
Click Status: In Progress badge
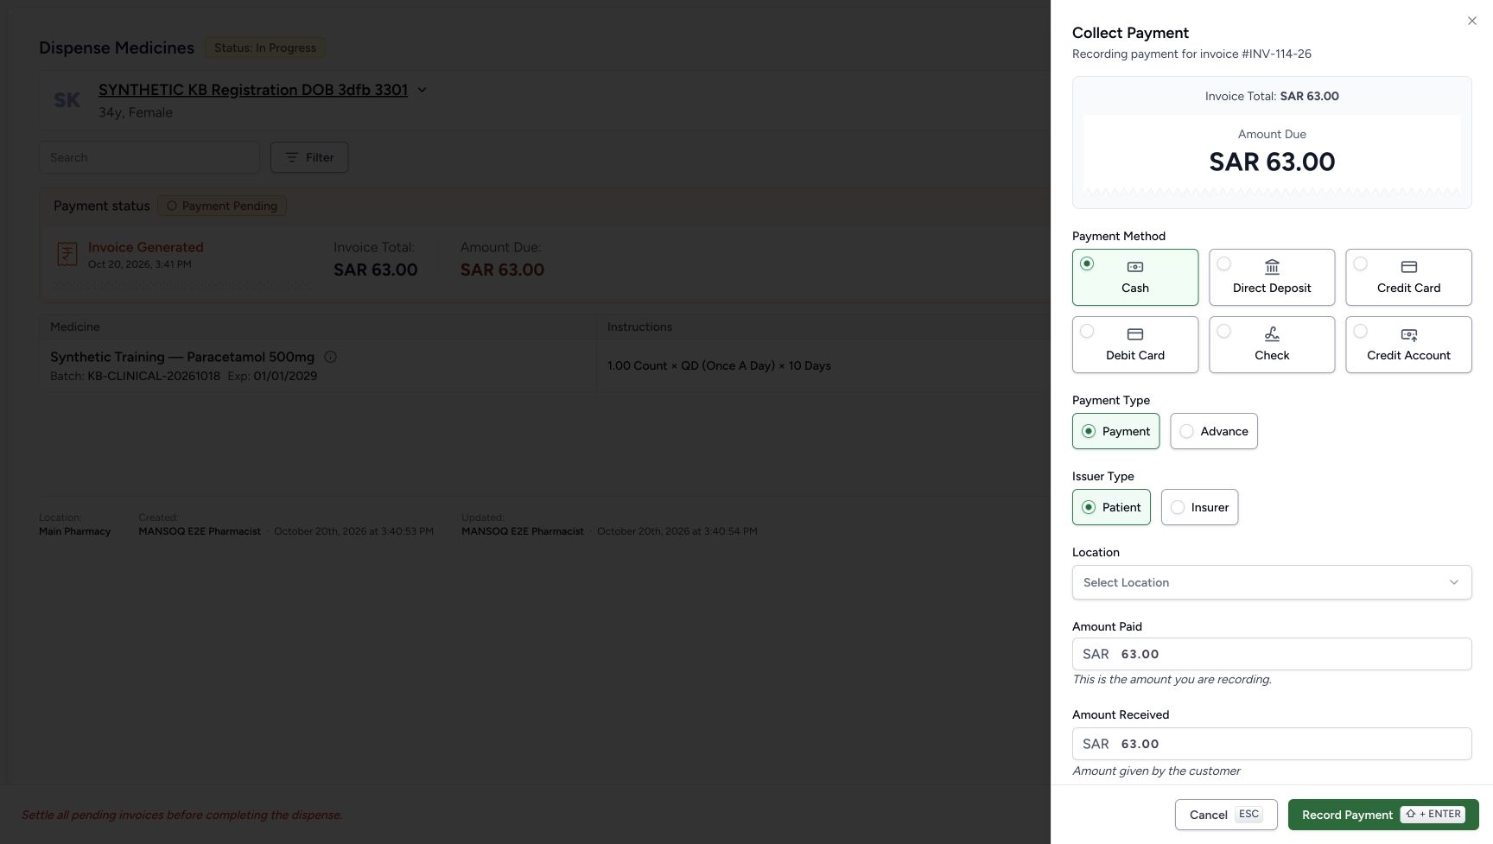[265, 48]
